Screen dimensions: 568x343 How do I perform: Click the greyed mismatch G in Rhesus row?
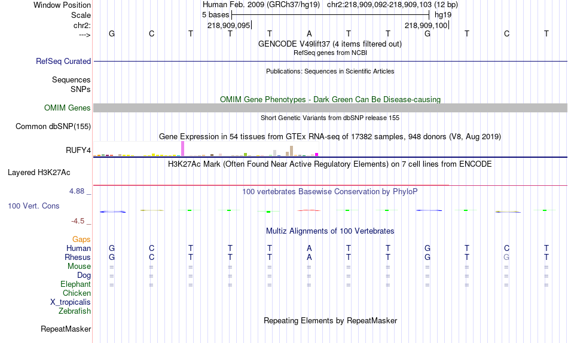[506, 257]
